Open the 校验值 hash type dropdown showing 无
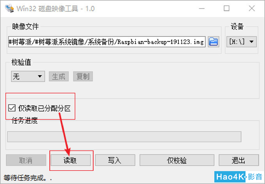The width and height of the screenshot is (265, 184). [28, 76]
